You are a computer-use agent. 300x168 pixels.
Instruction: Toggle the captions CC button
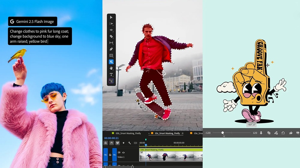click(x=136, y=143)
